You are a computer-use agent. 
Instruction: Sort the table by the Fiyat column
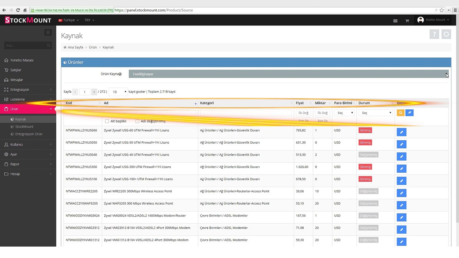[303, 103]
